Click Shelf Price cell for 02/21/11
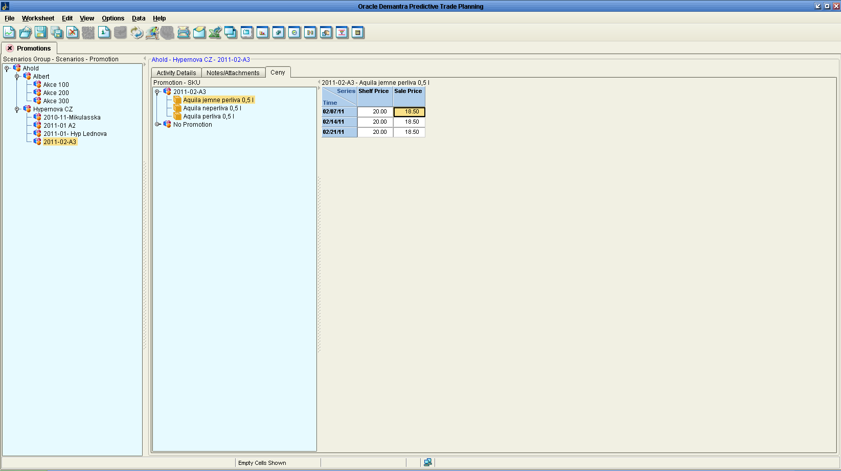Screen dimensions: 841x471 pos(375,132)
